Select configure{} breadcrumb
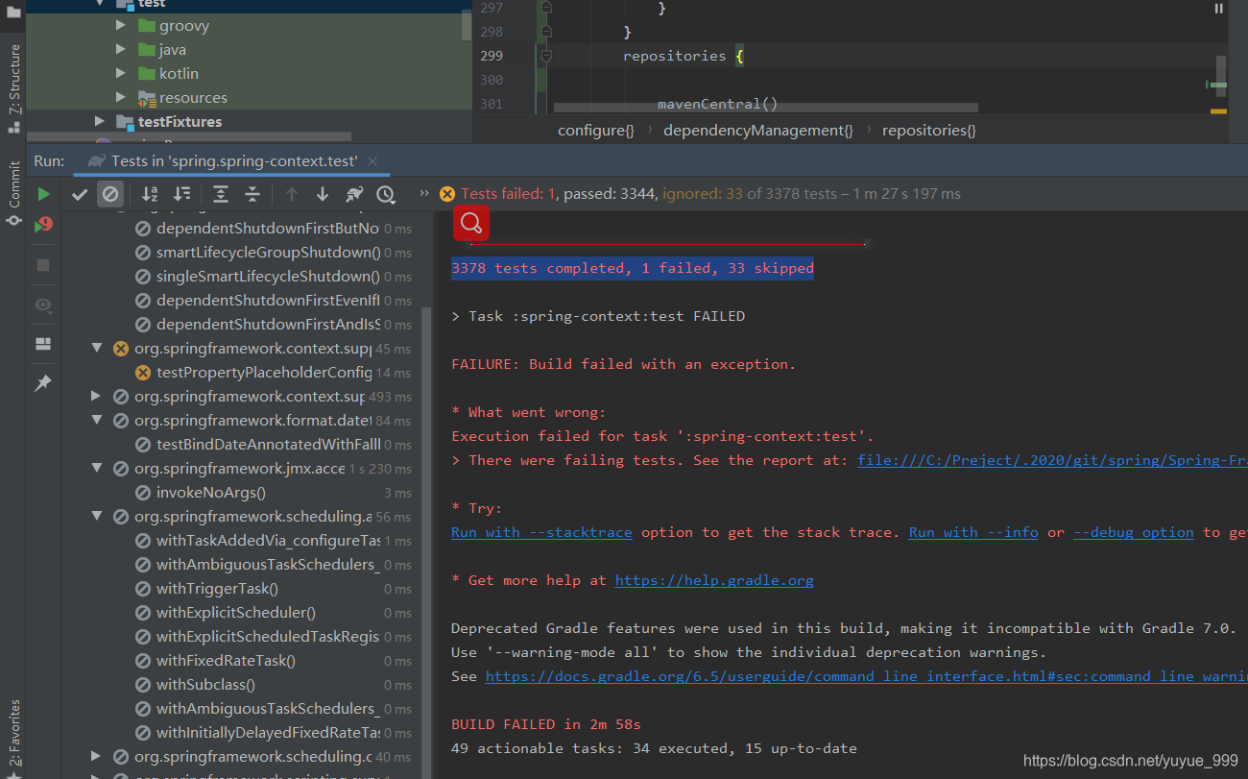Viewport: 1248px width, 779px height. pos(596,131)
